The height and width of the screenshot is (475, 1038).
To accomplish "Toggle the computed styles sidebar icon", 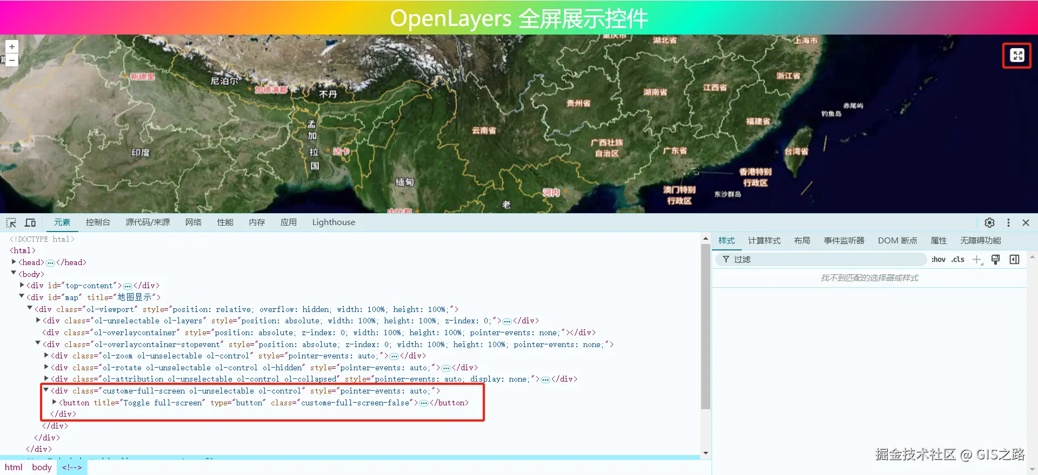I will click(x=1015, y=260).
